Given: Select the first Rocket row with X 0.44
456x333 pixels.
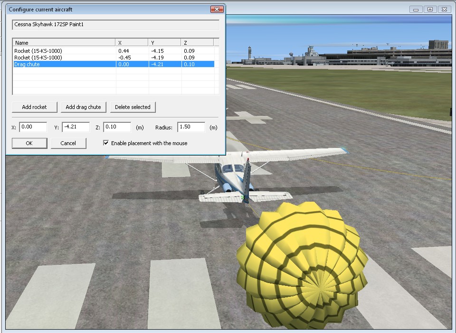Looking at the screenshot, I should click(114, 51).
